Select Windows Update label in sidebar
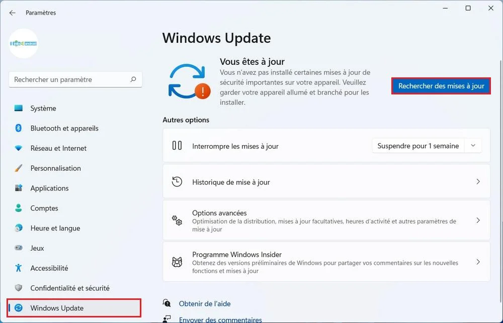 pyautogui.click(x=57, y=308)
